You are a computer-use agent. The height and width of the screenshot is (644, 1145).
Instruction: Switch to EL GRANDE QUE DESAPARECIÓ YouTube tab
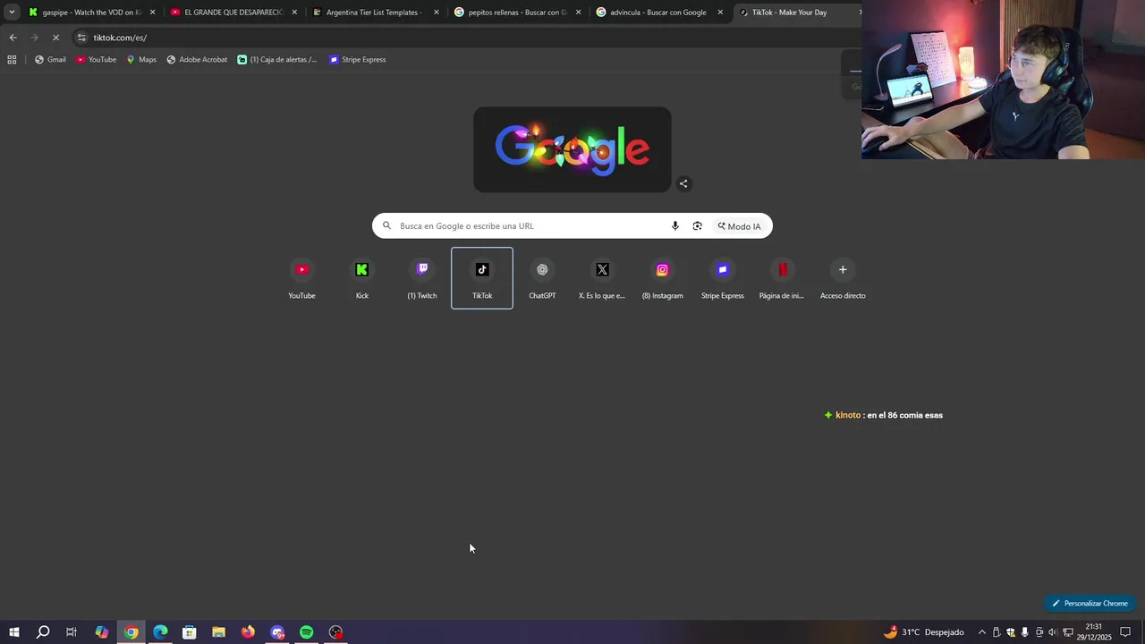click(233, 13)
